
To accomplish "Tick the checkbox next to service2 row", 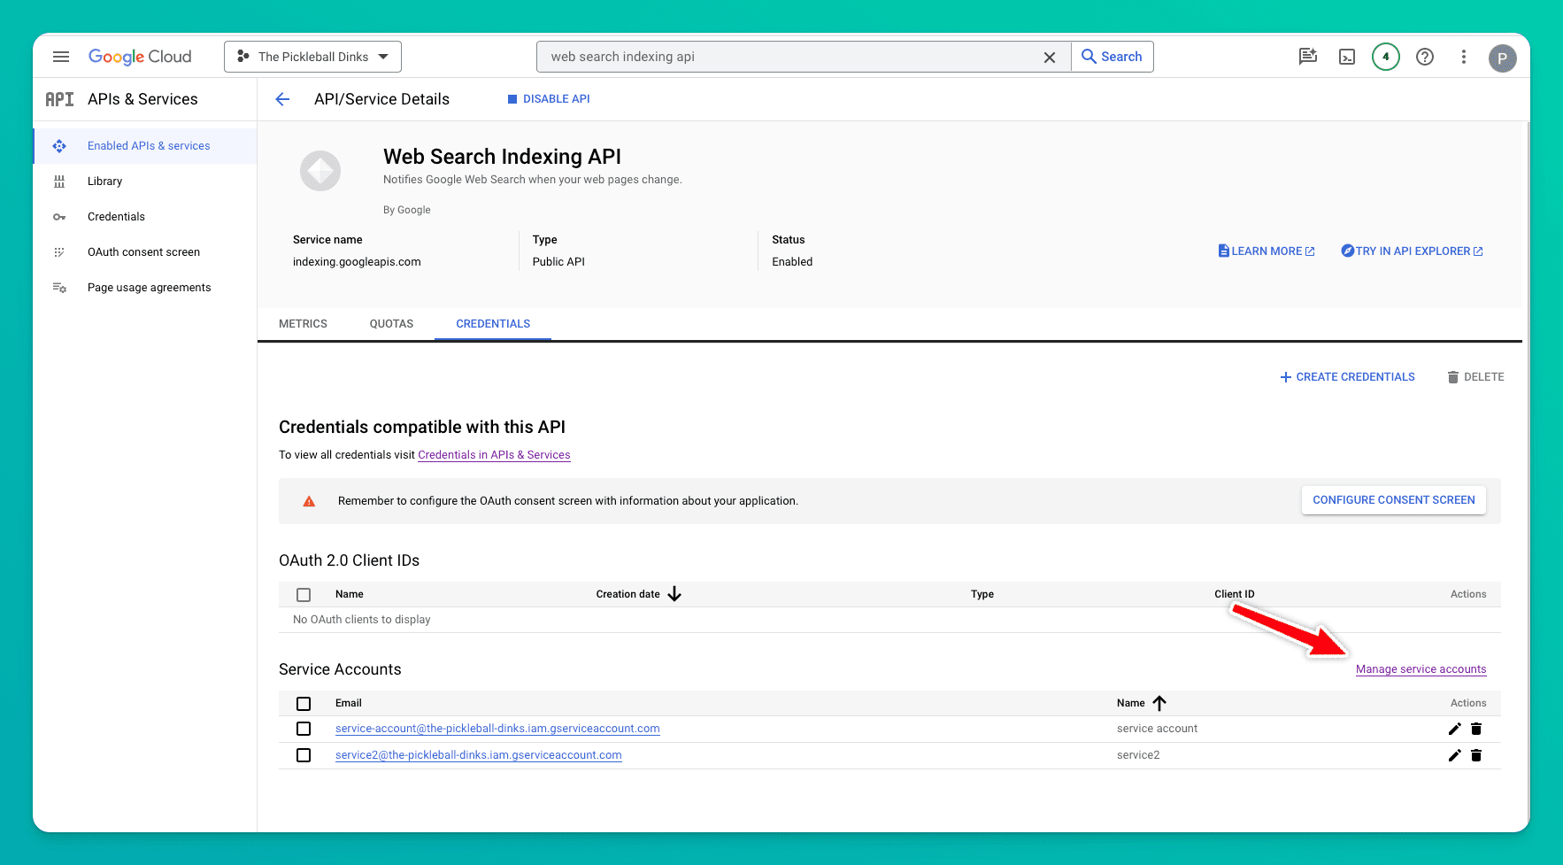I will coord(304,755).
